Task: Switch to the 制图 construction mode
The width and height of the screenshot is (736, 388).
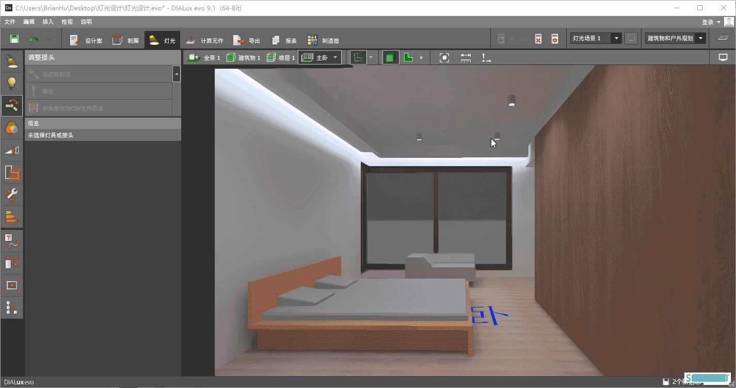Action: tap(125, 40)
